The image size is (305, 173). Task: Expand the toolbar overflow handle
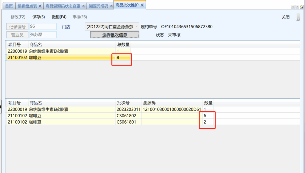click(x=298, y=17)
